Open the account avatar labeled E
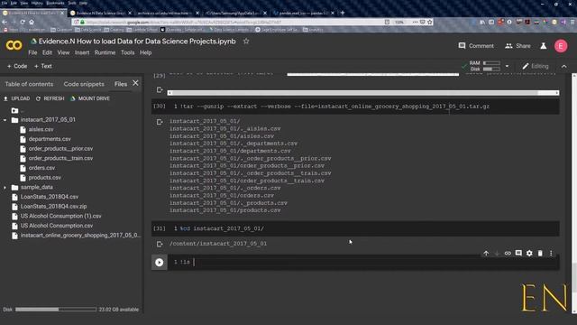Image resolution: width=577 pixels, height=325 pixels. [561, 46]
